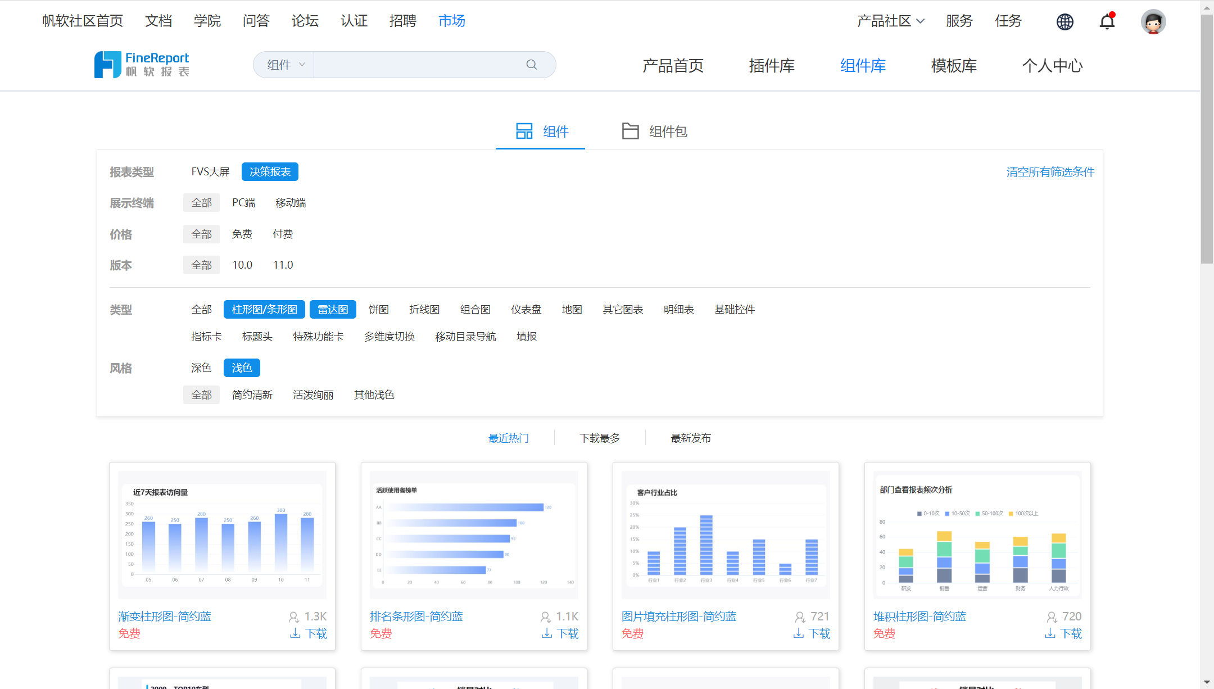Click download icon for 堆积柱形图-简约蓝
Screen dimensions: 1214x689
pyautogui.click(x=1050, y=633)
